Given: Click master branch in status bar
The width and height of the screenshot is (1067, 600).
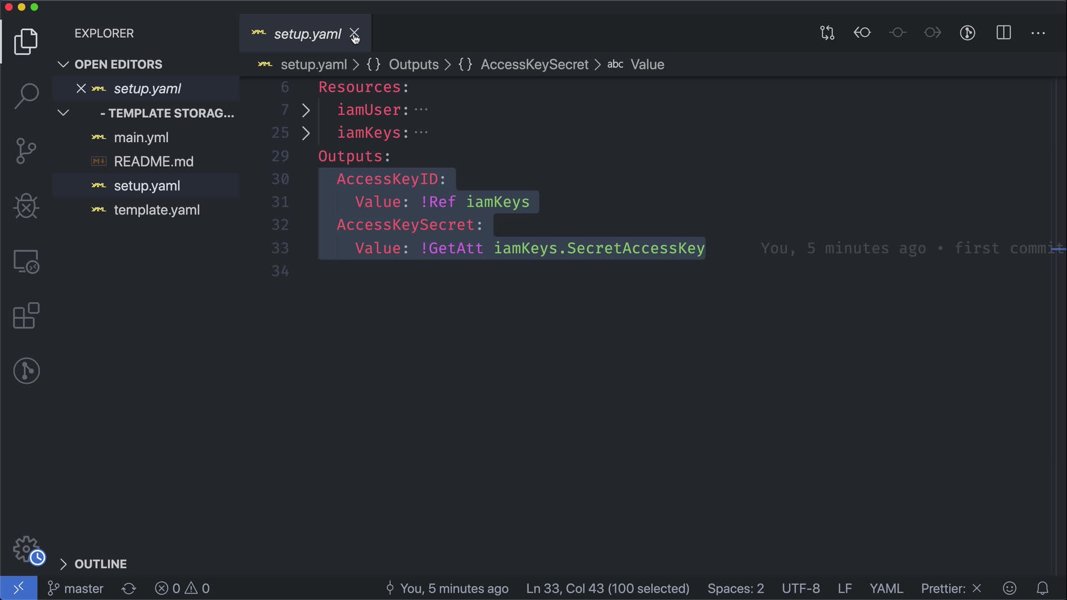Looking at the screenshot, I should coord(76,588).
